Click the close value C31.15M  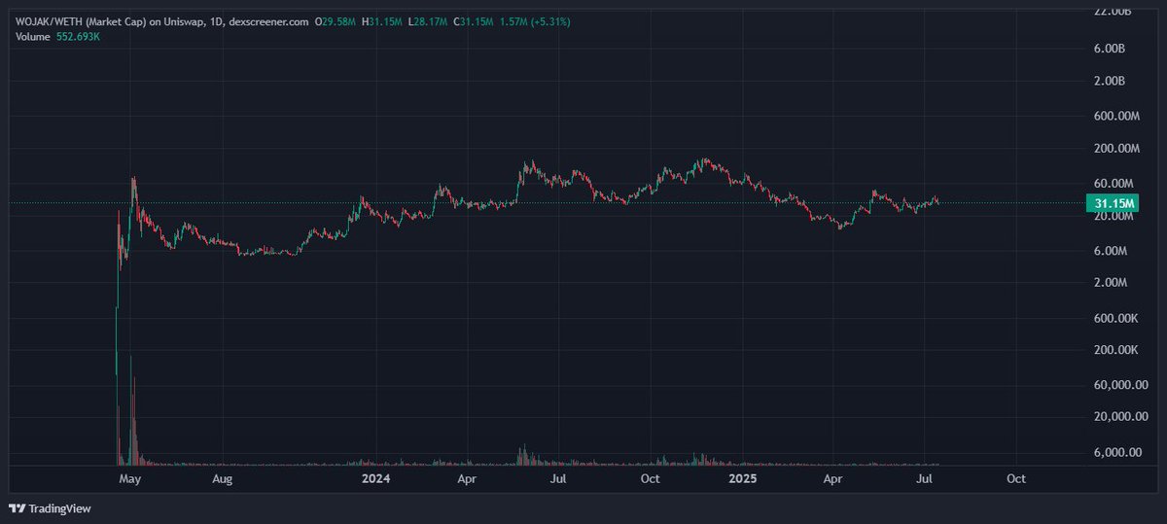[476, 21]
